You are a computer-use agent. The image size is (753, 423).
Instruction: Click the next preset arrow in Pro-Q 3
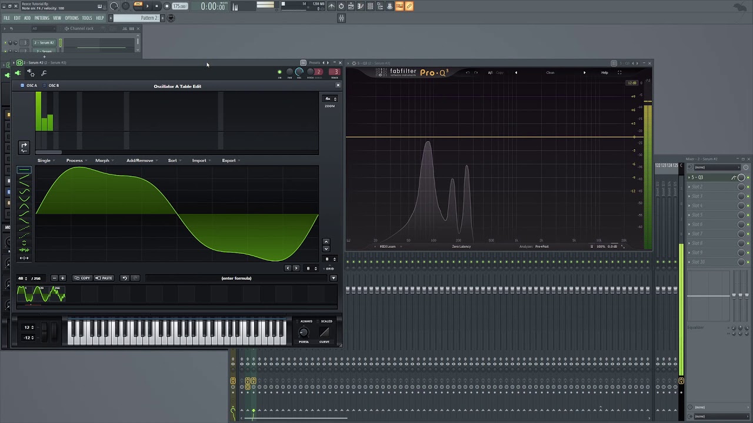click(584, 73)
